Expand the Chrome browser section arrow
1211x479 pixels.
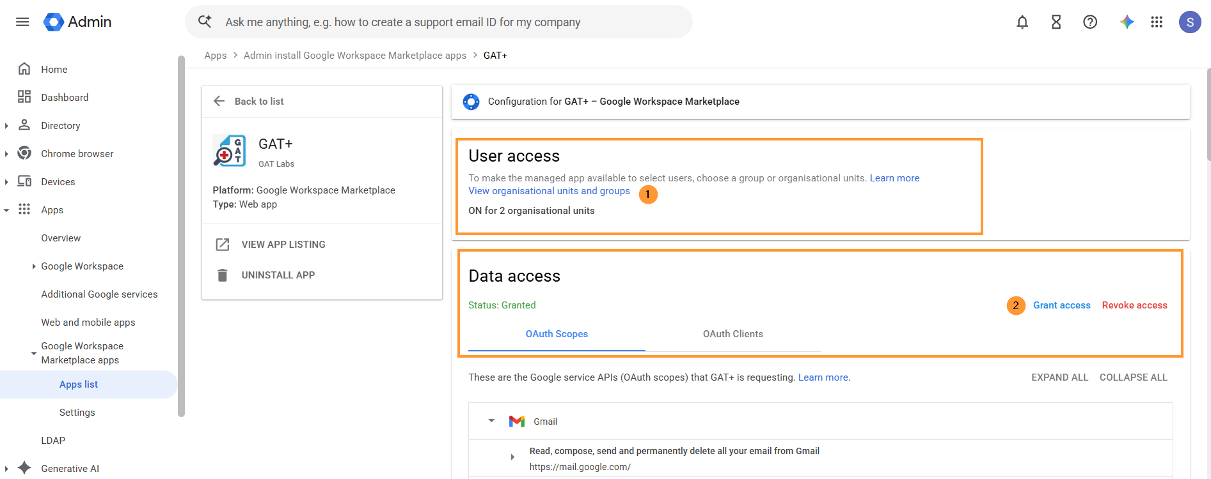click(x=6, y=154)
